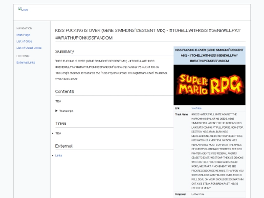This screenshot has width=264, height=198.
Task: Click the long Track Name value text
Action: [x=218, y=151]
